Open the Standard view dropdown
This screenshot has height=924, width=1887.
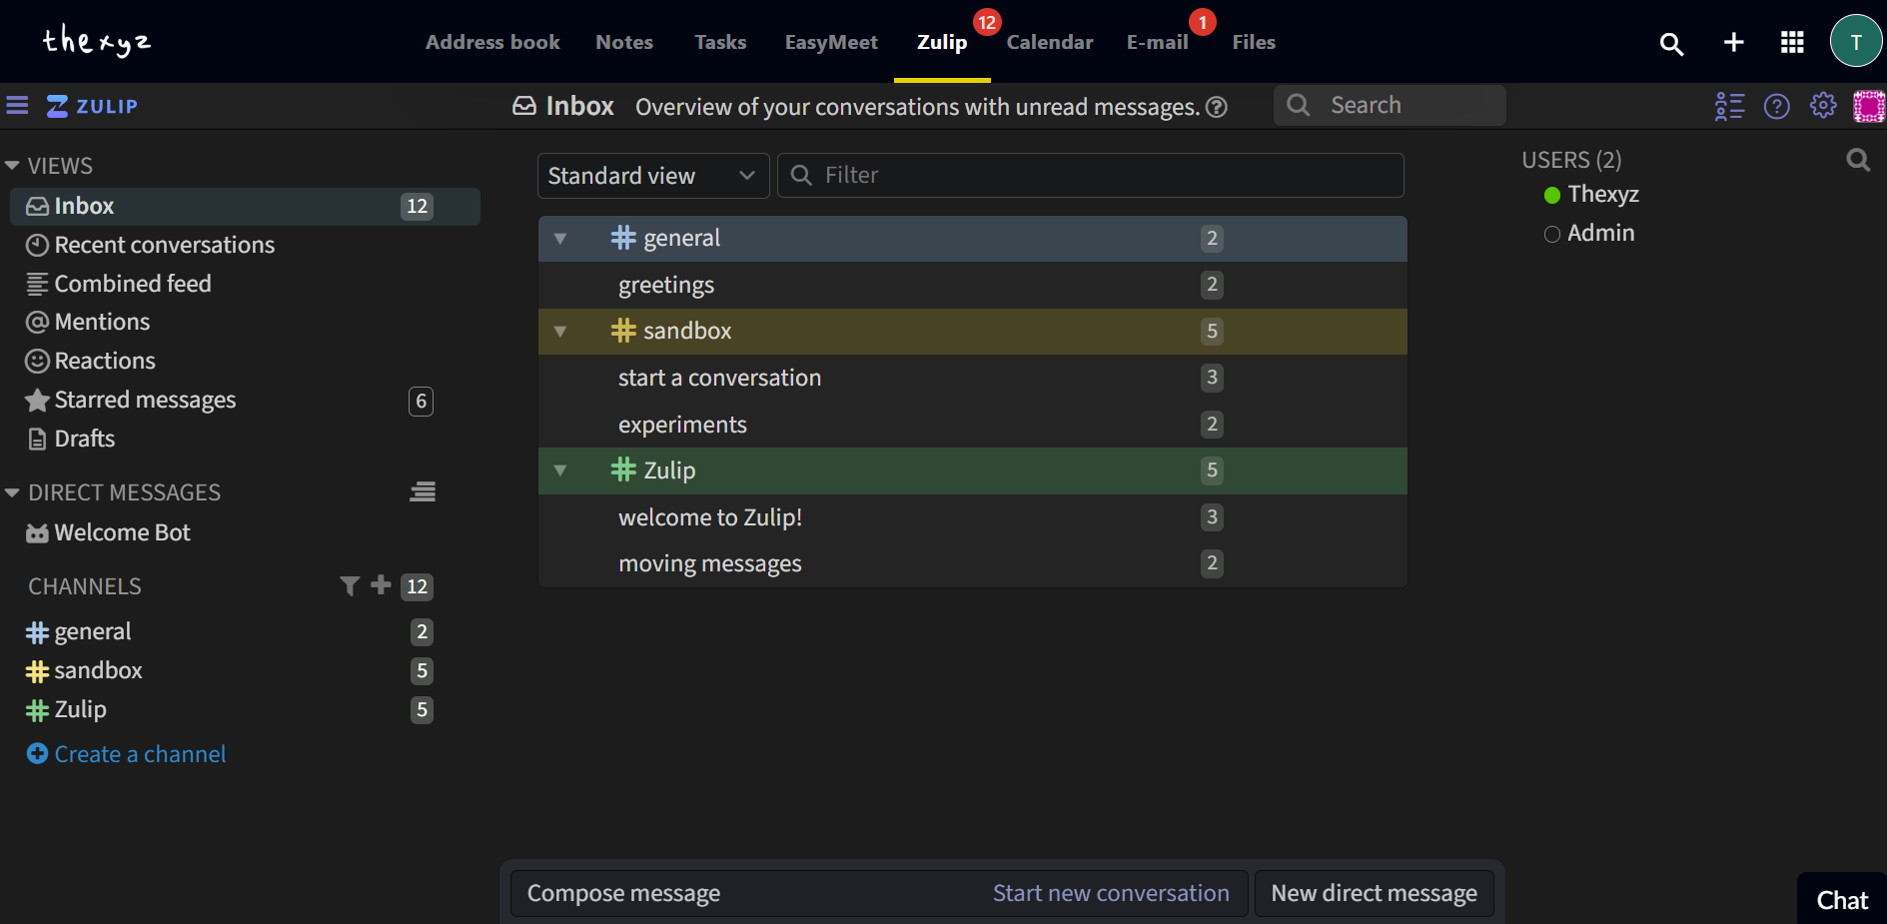coord(652,176)
